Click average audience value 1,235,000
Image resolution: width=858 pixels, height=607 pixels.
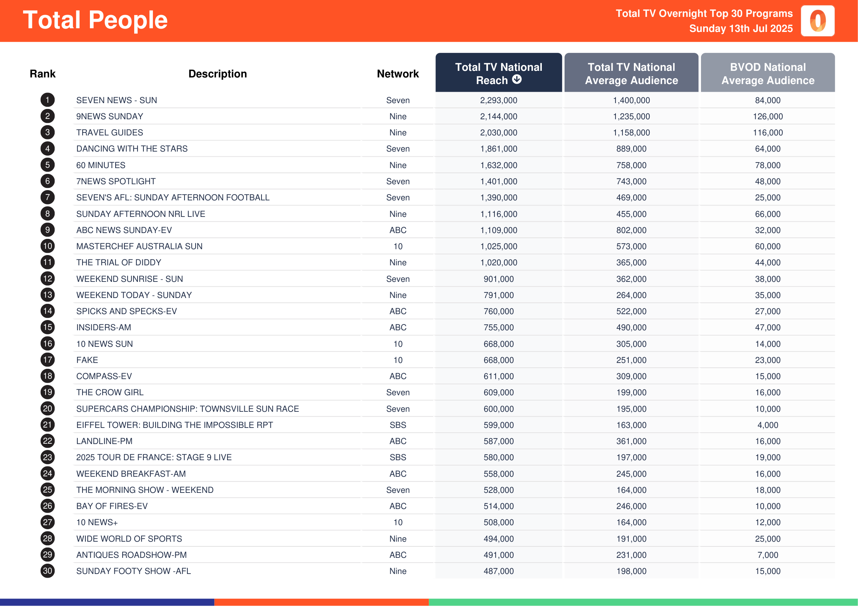631,117
